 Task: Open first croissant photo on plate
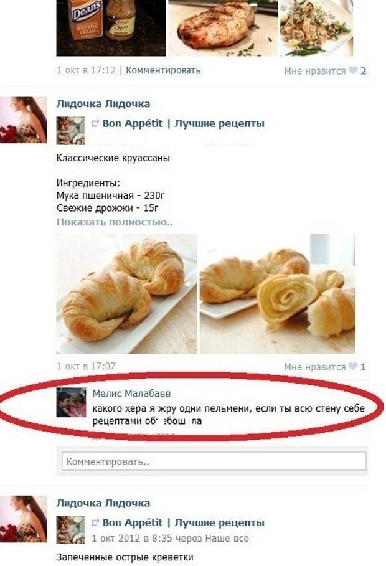[x=127, y=294]
